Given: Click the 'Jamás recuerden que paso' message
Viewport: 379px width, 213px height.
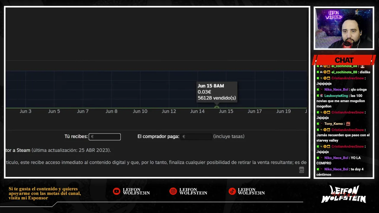Looking at the screenshot, I should pos(343,138).
